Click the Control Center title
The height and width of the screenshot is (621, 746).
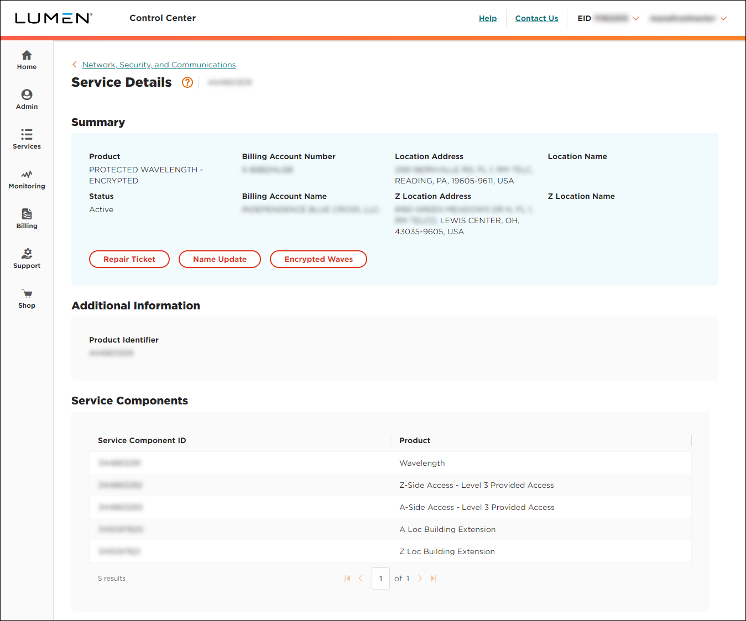[163, 18]
